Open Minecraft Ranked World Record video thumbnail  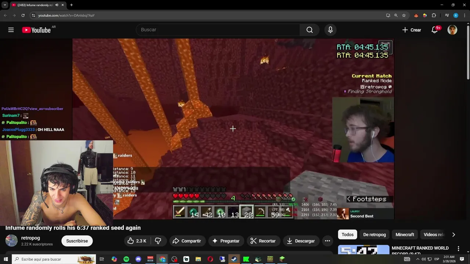[364, 249]
